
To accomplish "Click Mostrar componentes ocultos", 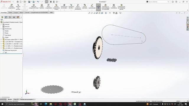I will (x=56, y=7).
